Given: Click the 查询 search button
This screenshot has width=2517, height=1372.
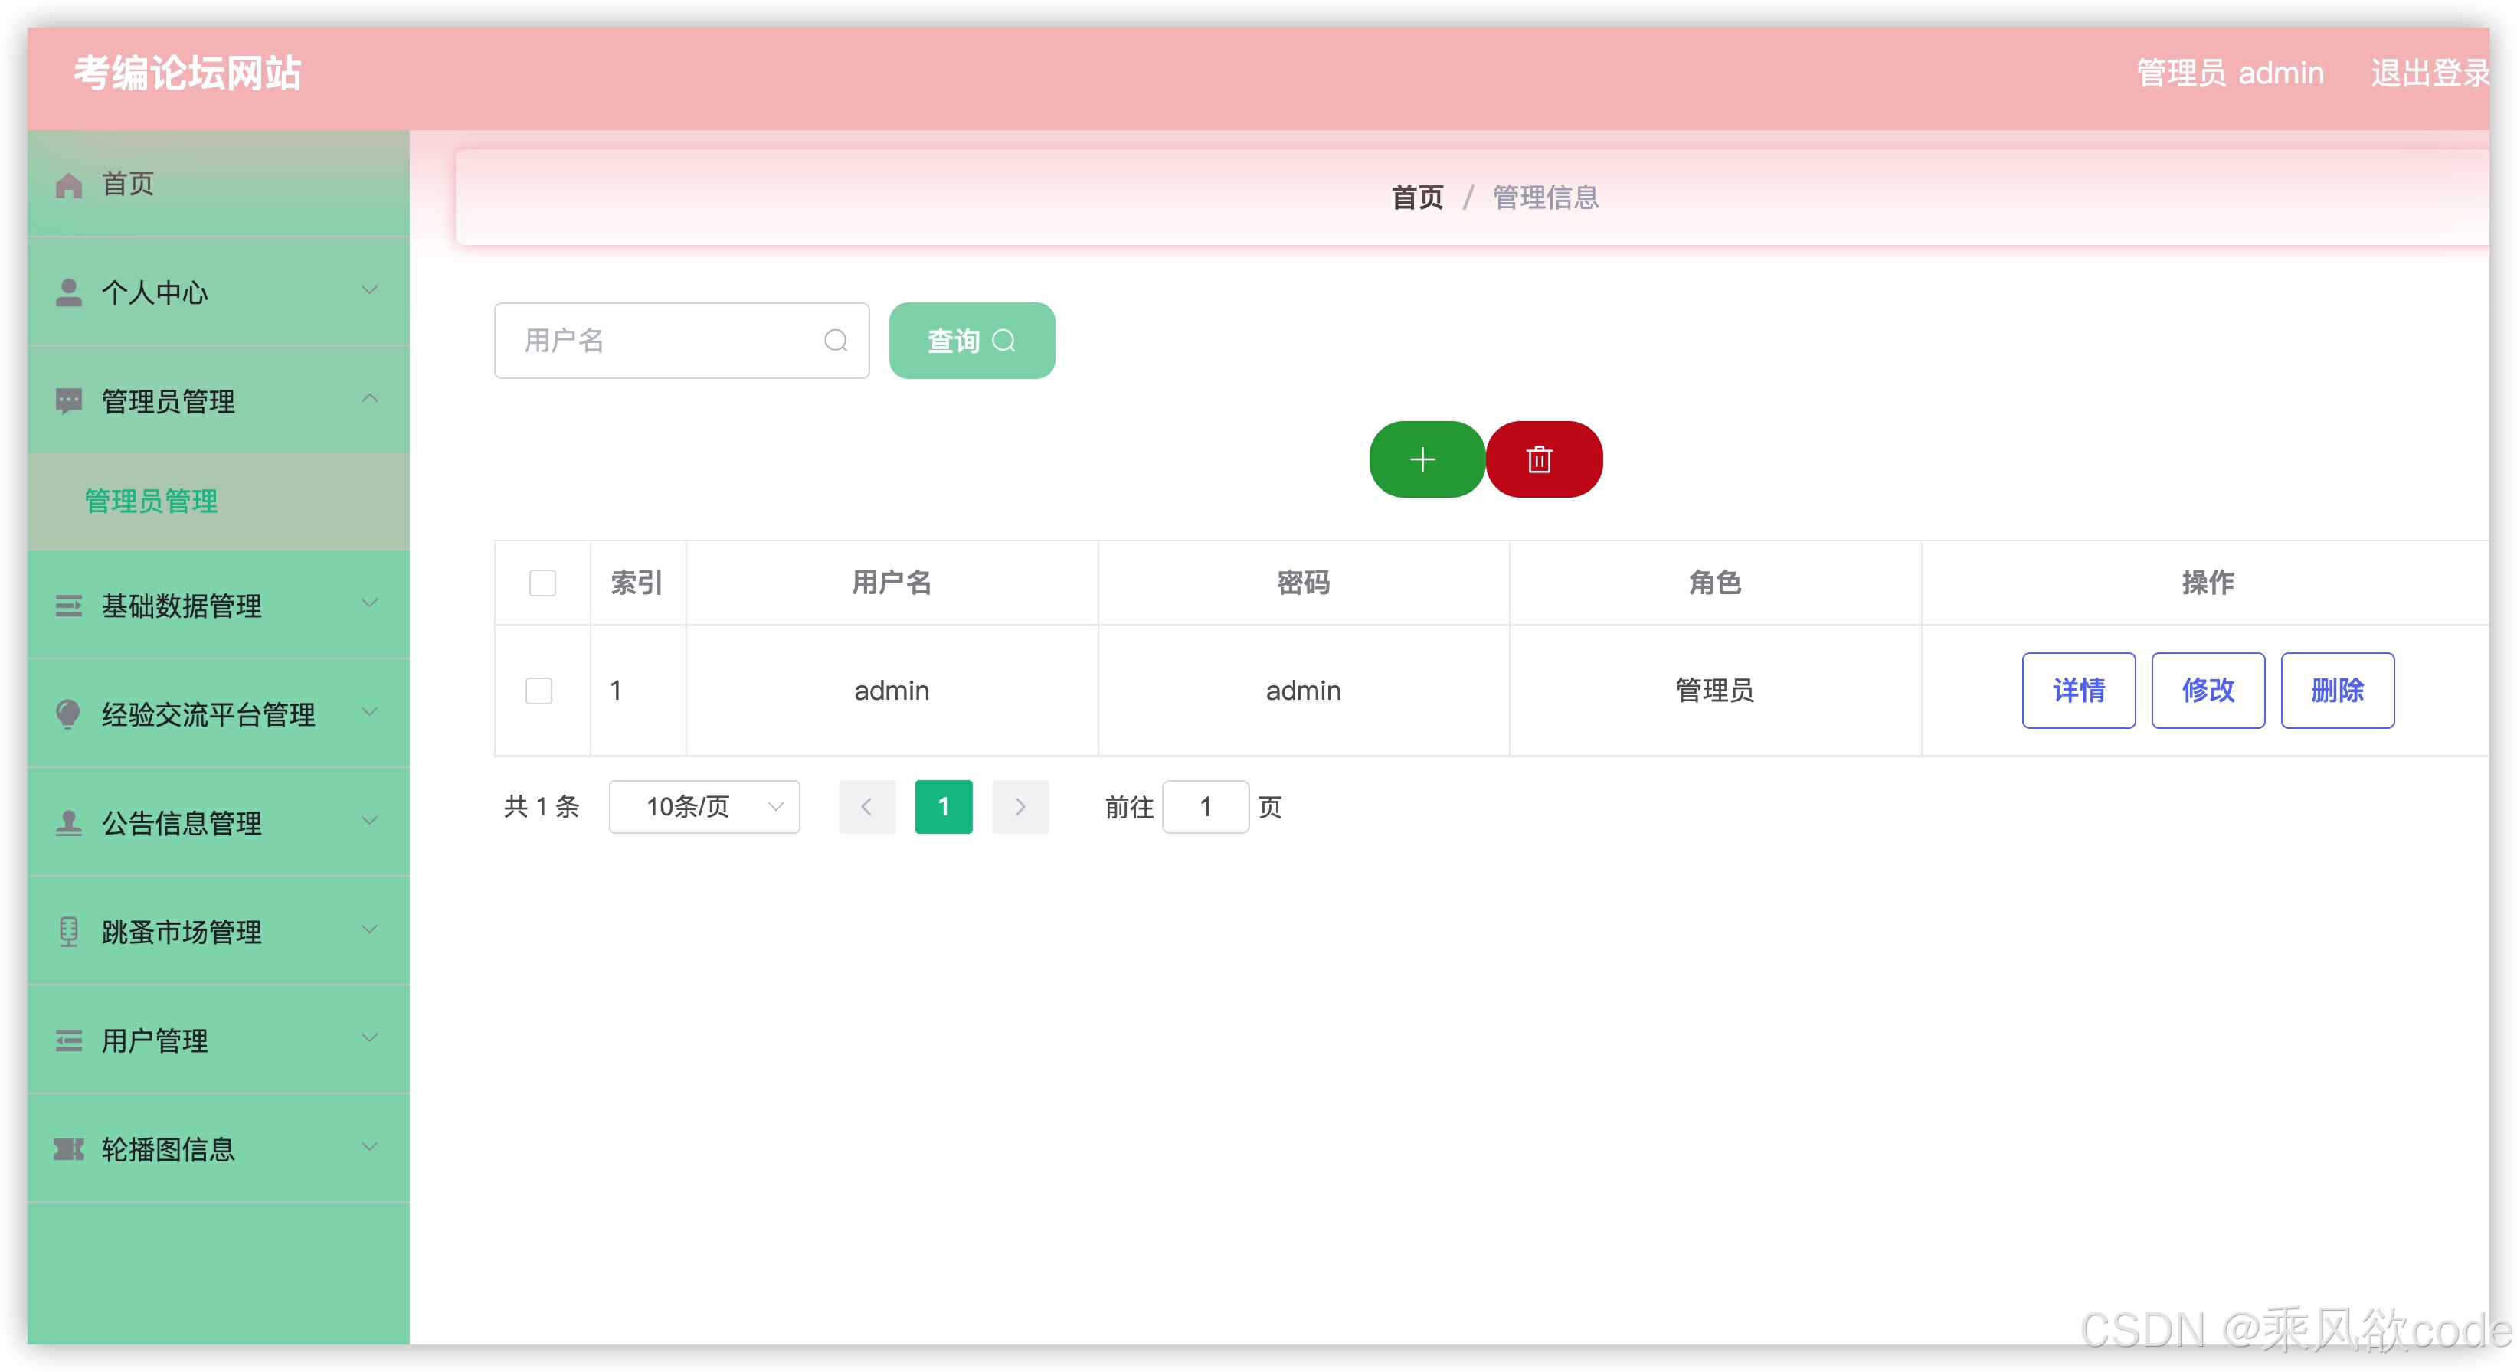Looking at the screenshot, I should [970, 340].
